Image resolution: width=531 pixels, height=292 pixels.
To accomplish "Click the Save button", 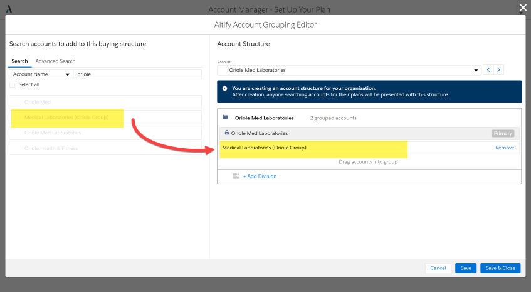I will click(466, 268).
